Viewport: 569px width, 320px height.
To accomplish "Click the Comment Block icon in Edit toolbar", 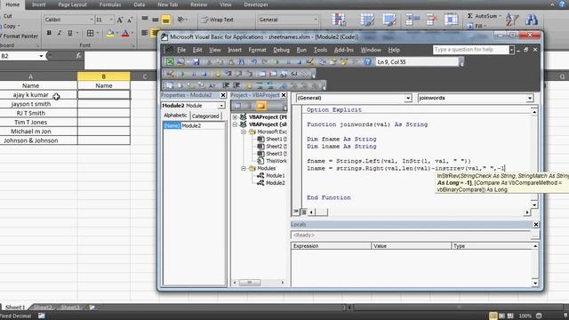I will (x=260, y=85).
